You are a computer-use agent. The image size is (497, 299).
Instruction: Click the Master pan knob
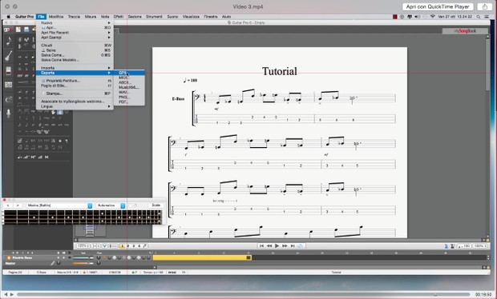99,263
